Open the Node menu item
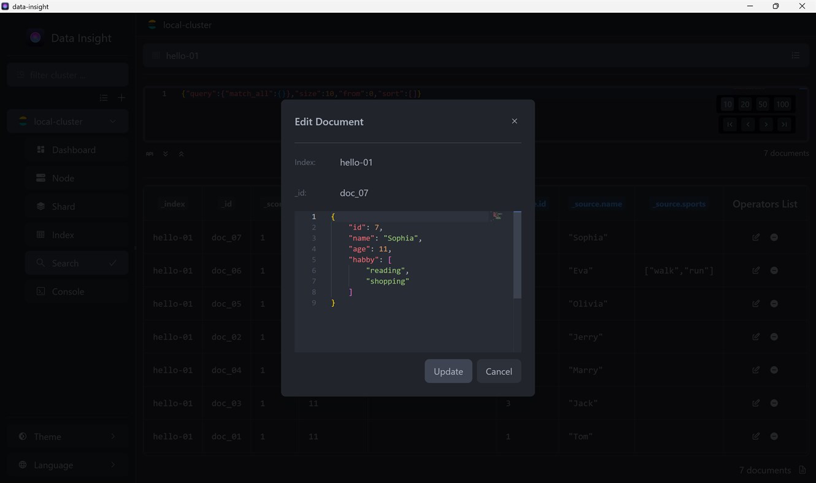Image resolution: width=816 pixels, height=483 pixels. point(77,178)
